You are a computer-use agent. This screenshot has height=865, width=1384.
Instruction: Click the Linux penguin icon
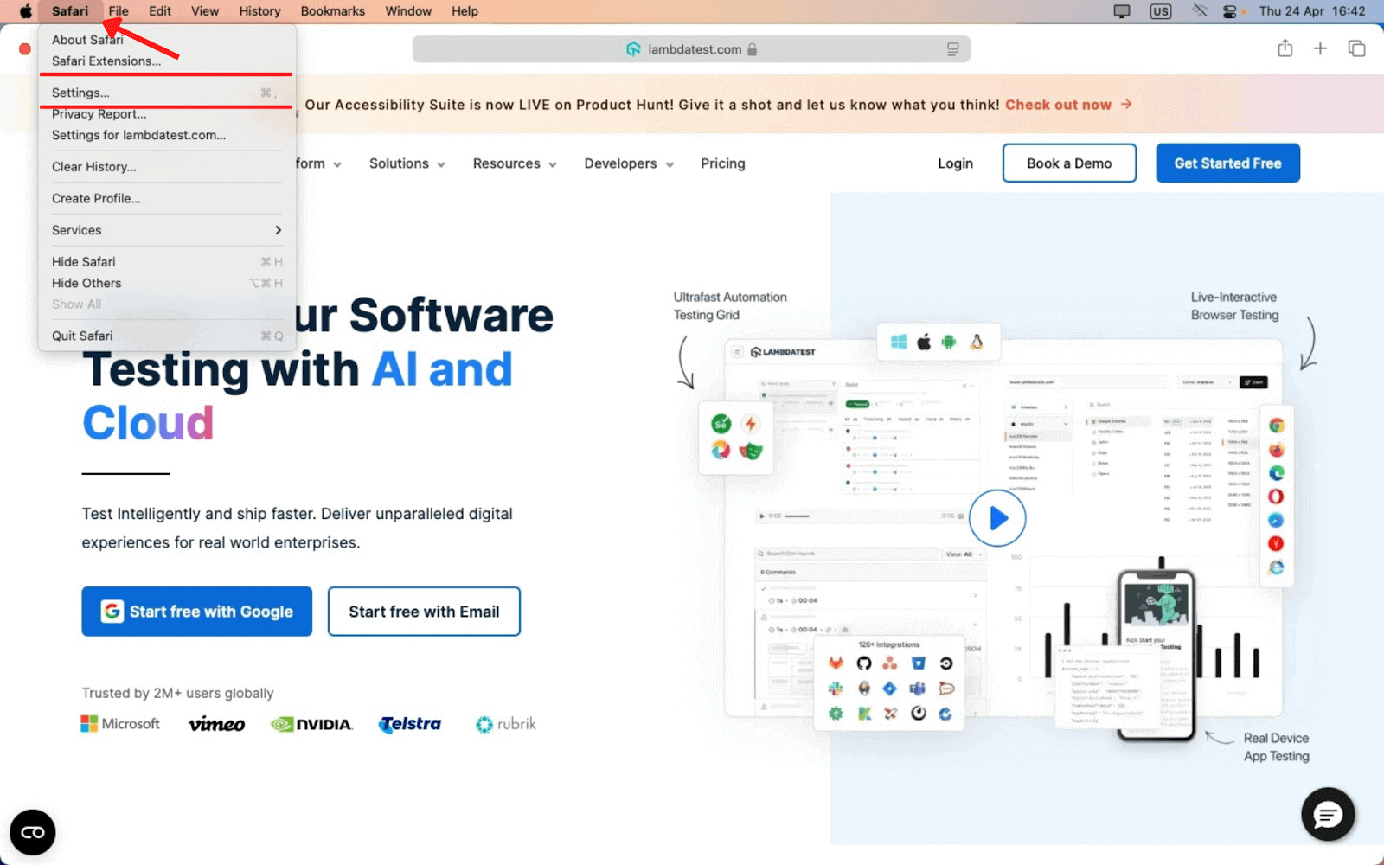pyautogui.click(x=977, y=342)
